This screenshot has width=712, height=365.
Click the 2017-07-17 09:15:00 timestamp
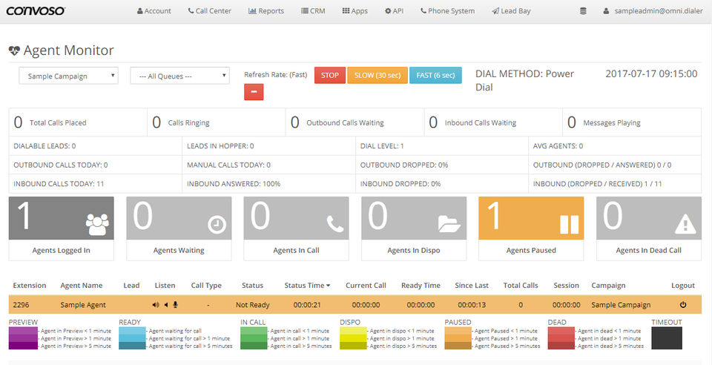pyautogui.click(x=651, y=74)
